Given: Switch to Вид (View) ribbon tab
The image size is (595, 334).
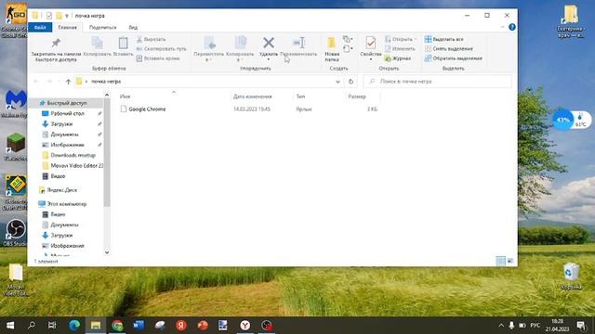Looking at the screenshot, I should tap(133, 27).
